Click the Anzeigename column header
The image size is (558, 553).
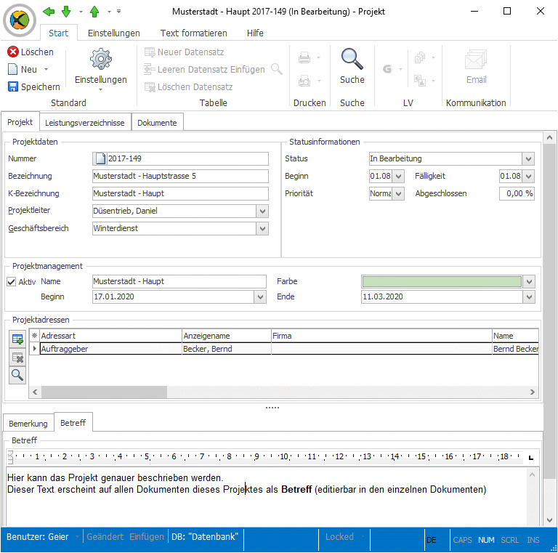227,336
